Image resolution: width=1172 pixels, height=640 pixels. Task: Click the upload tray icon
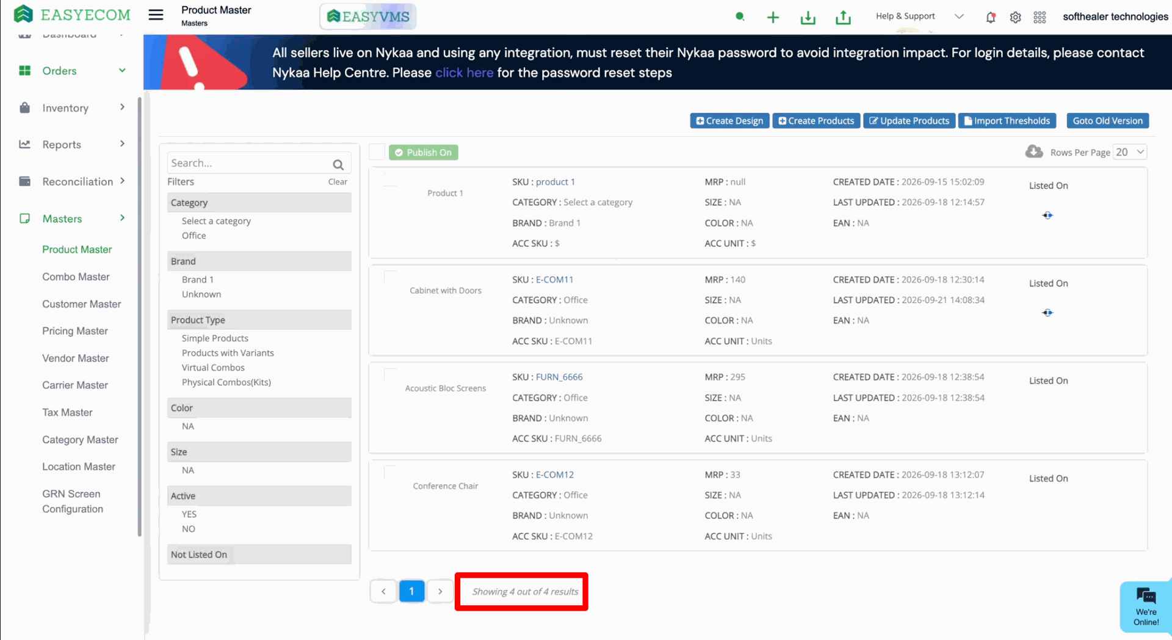click(x=843, y=17)
